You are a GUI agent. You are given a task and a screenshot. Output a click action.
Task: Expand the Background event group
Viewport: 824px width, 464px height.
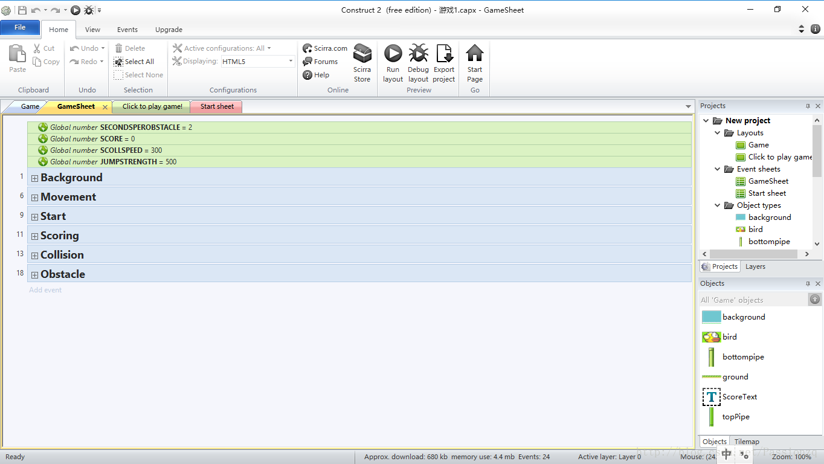point(34,178)
